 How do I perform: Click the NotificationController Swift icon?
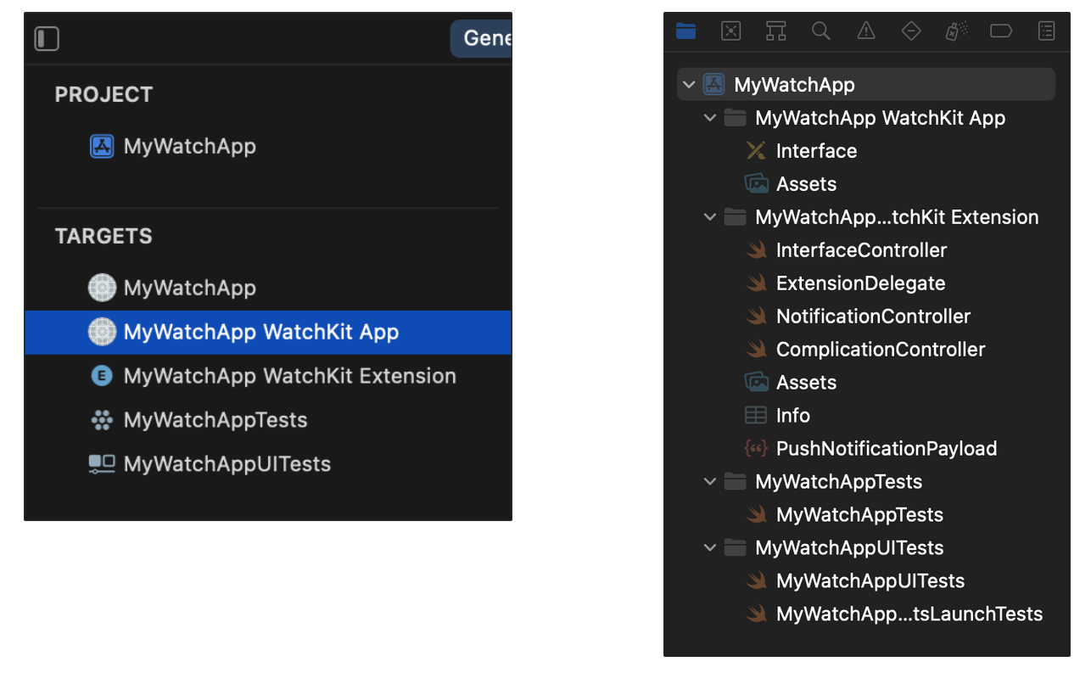click(756, 317)
